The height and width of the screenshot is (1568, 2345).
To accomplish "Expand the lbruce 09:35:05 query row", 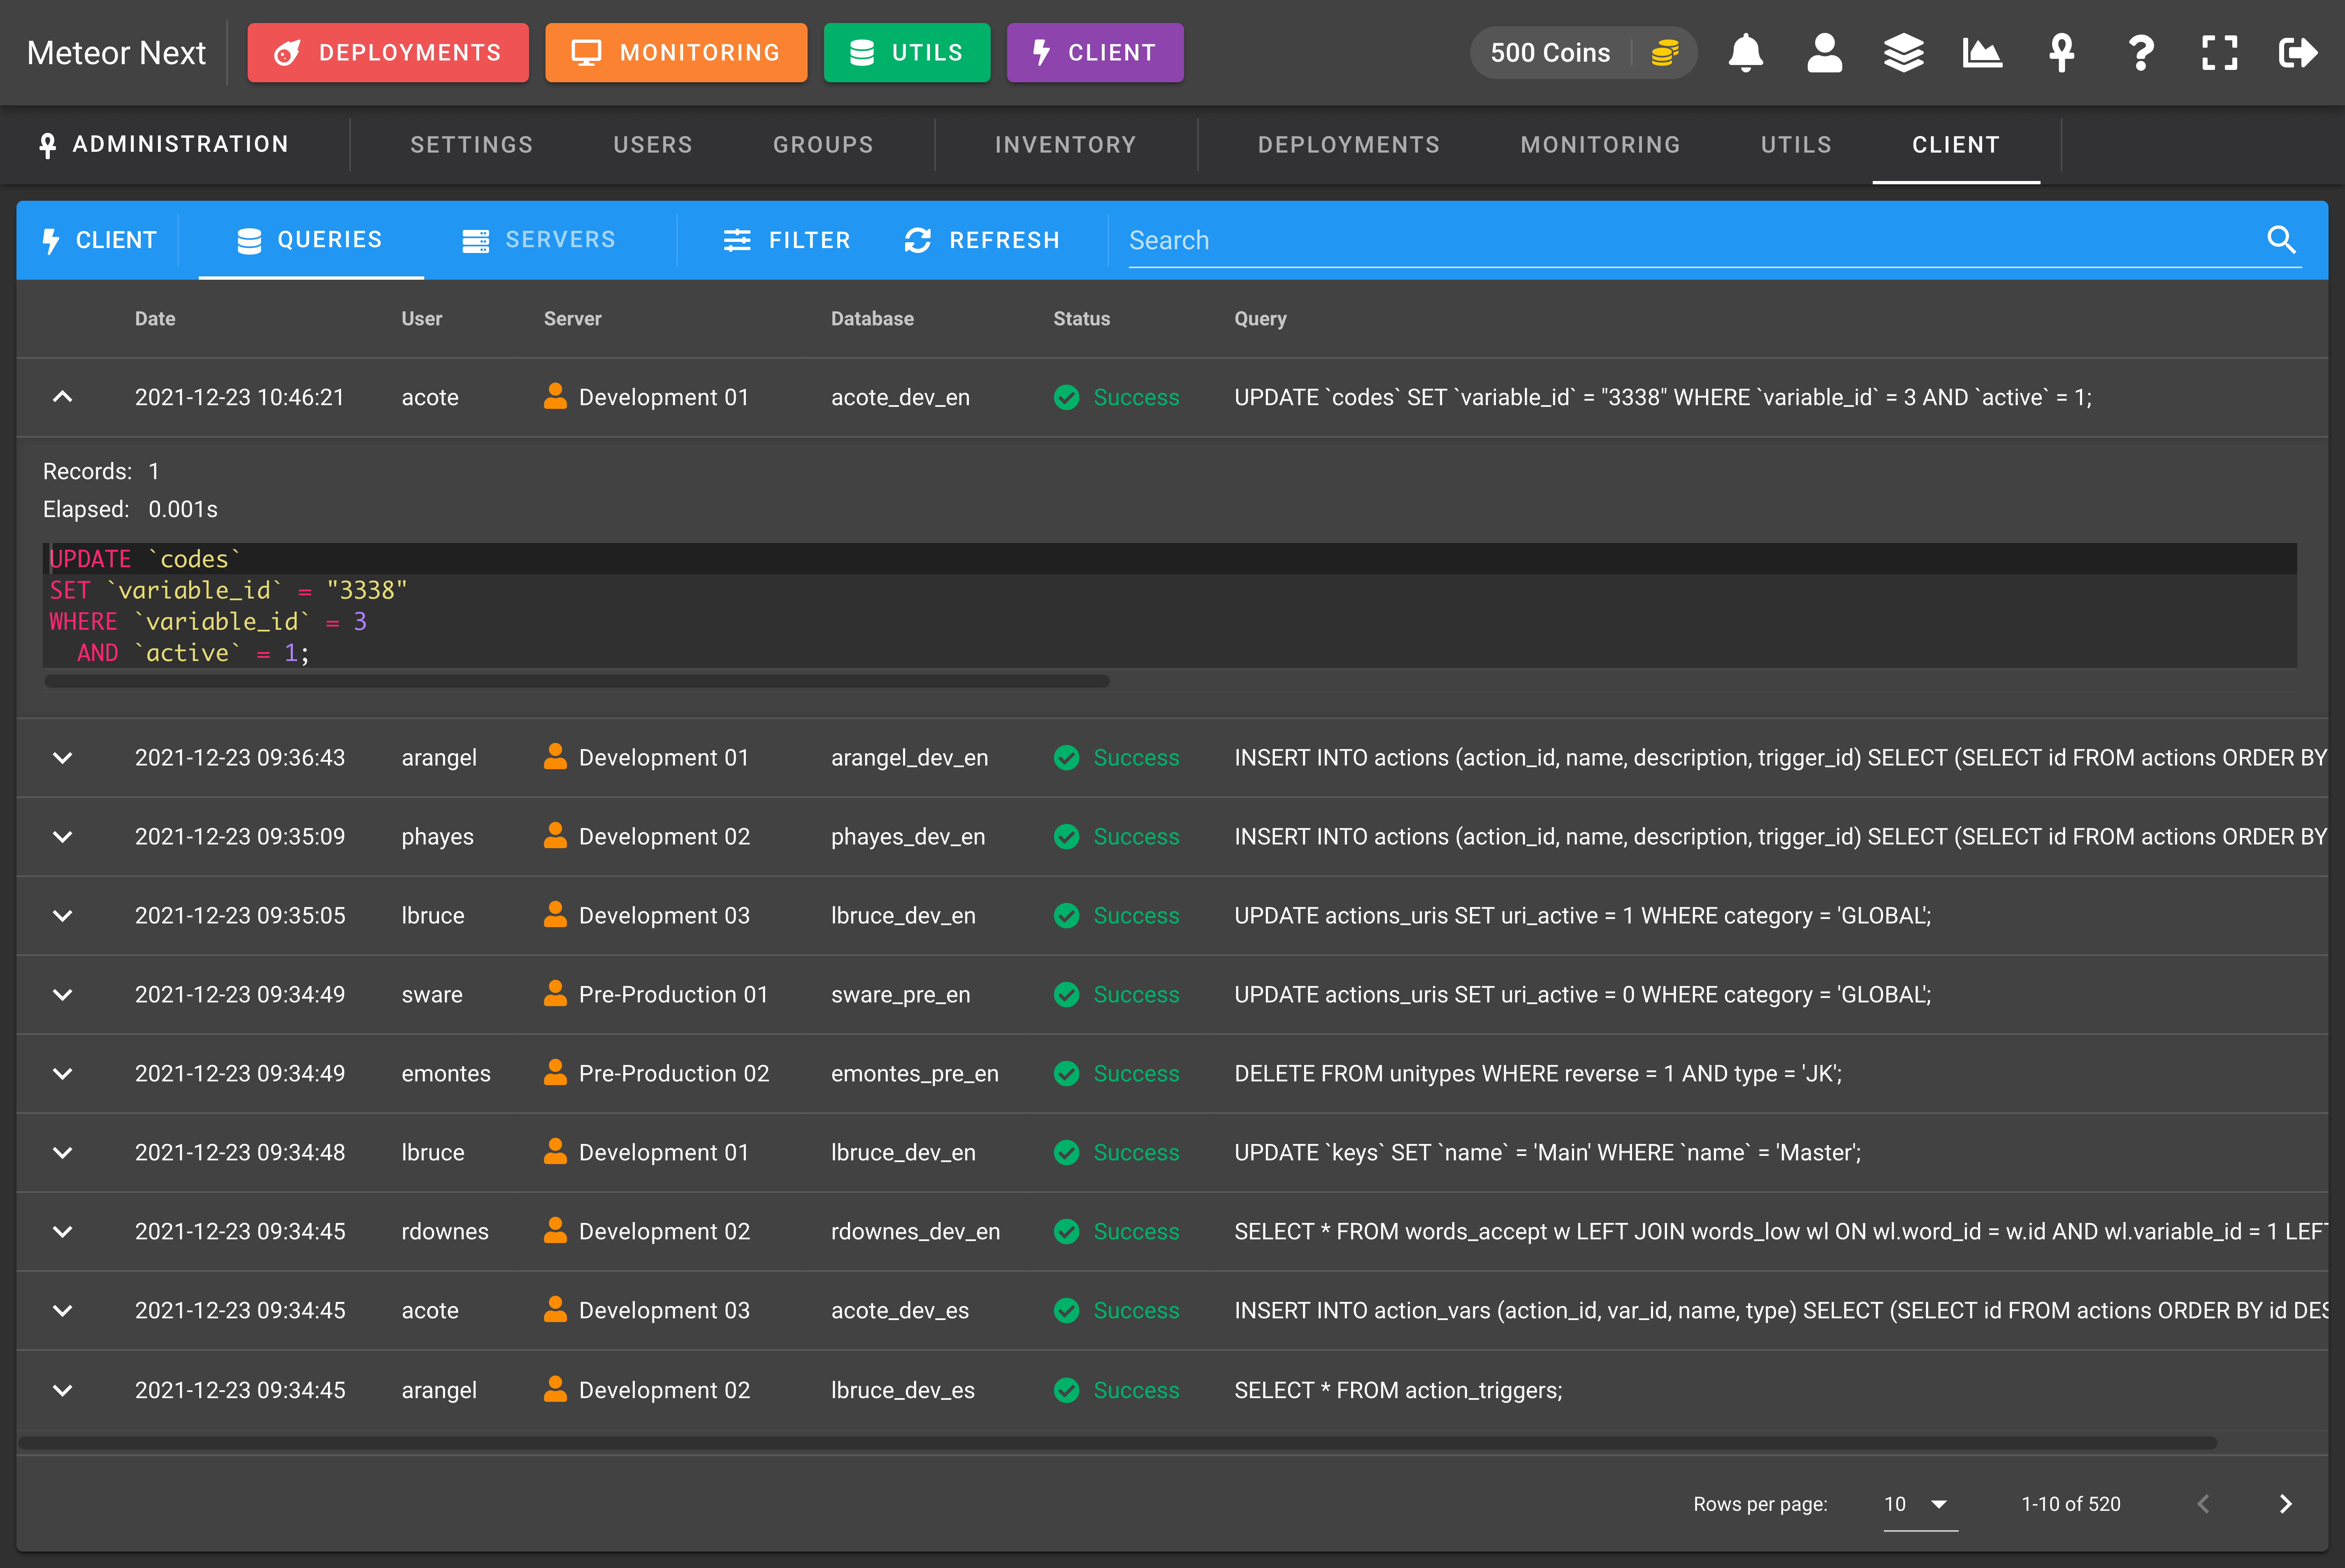I will point(62,916).
